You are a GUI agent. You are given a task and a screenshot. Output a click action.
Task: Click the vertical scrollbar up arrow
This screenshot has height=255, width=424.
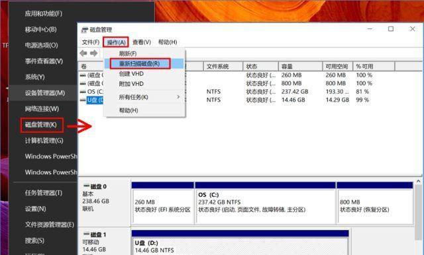point(419,182)
